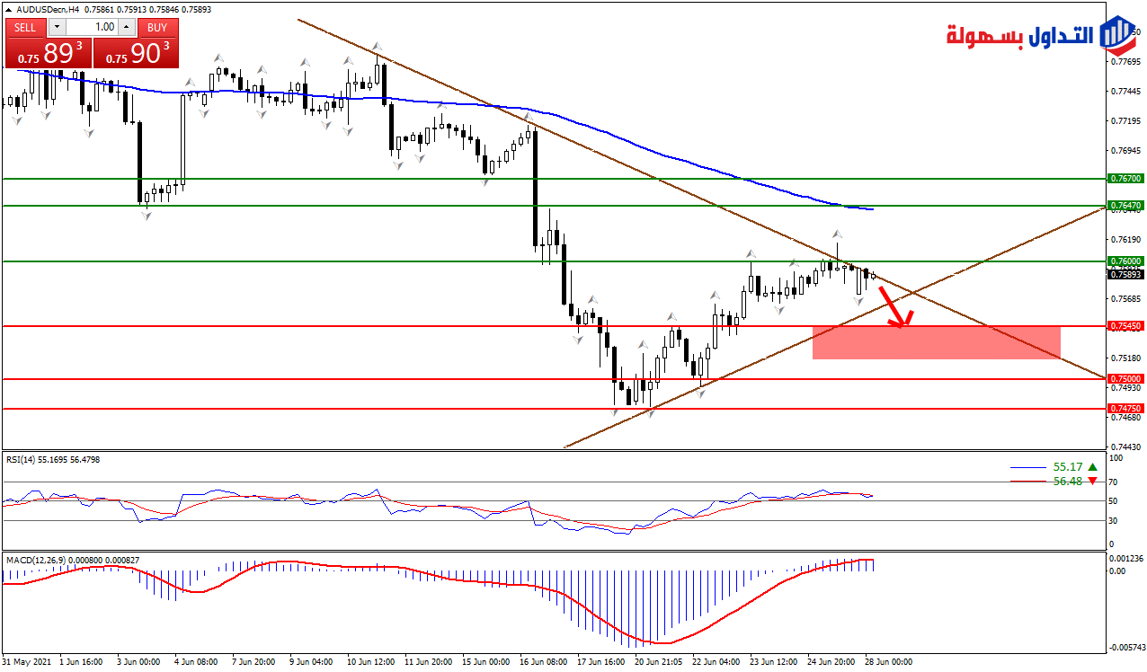Click the 4 Jun 08:00 time label
This screenshot has width=1147, height=672.
tap(196, 662)
